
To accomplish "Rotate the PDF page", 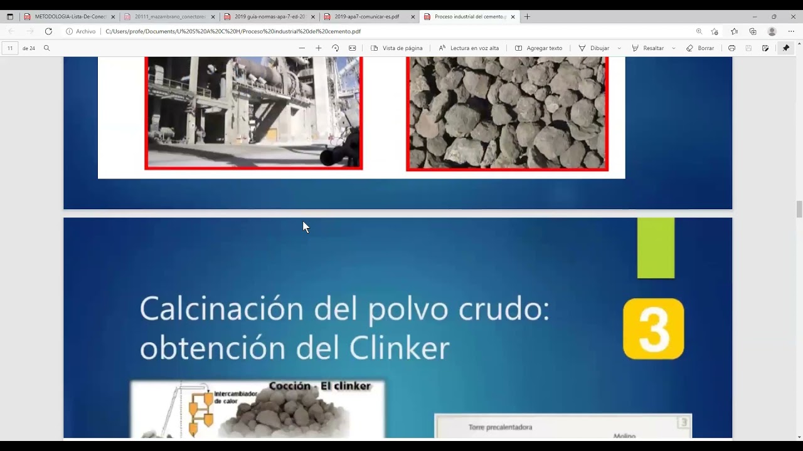I will [335, 48].
